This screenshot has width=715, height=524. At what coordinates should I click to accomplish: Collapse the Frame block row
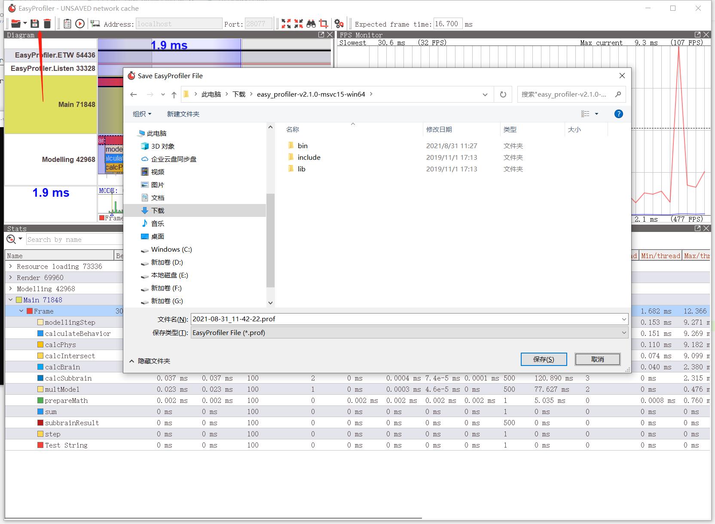(21, 311)
